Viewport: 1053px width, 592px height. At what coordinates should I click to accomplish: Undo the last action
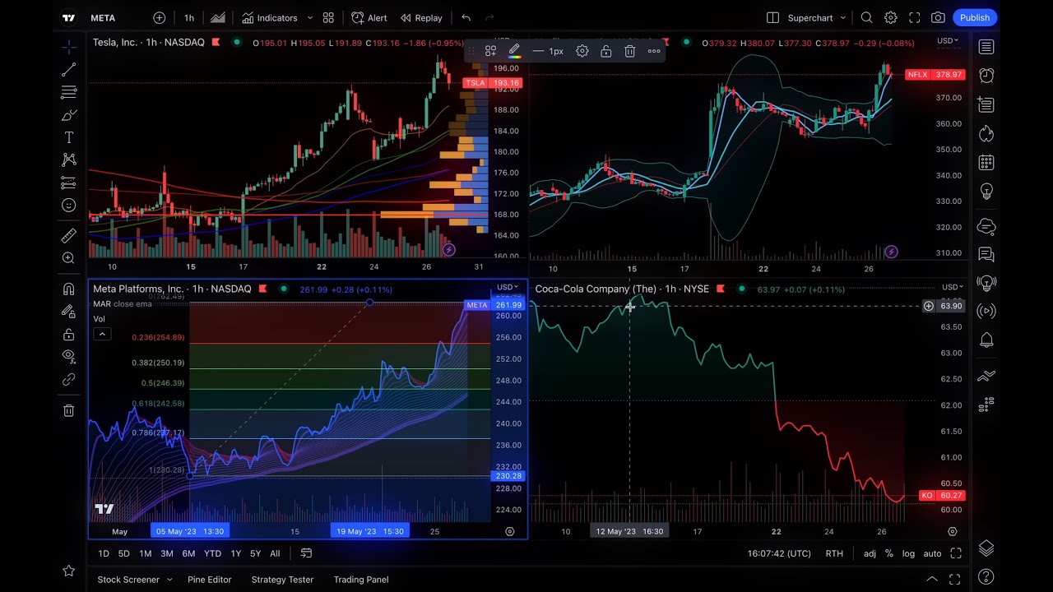(x=466, y=17)
